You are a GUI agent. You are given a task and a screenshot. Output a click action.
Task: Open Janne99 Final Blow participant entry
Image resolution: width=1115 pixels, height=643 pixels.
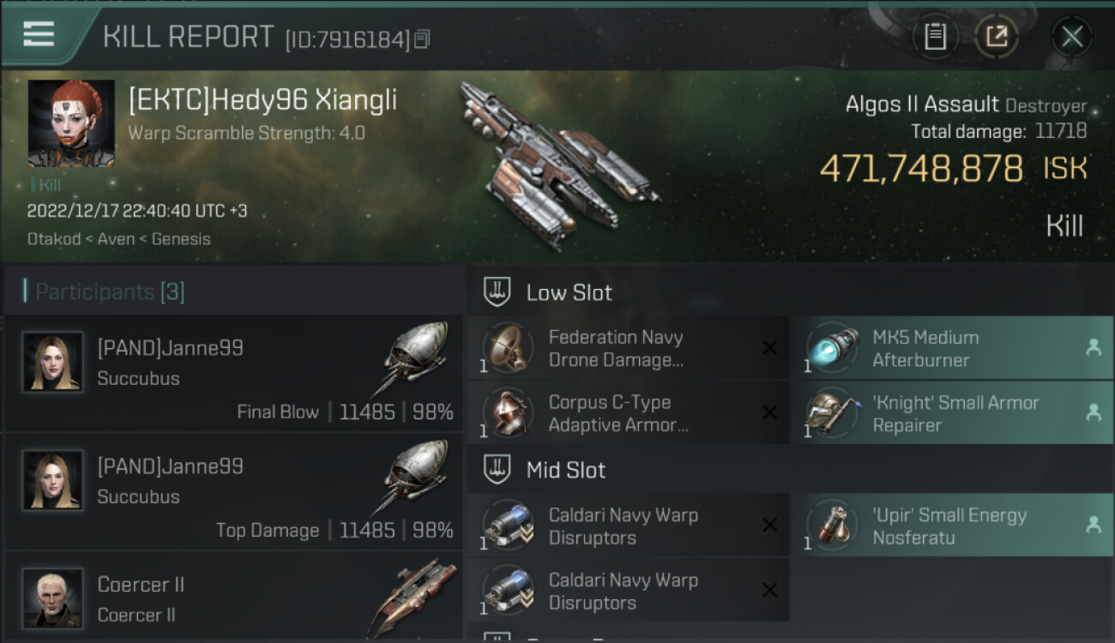click(233, 374)
